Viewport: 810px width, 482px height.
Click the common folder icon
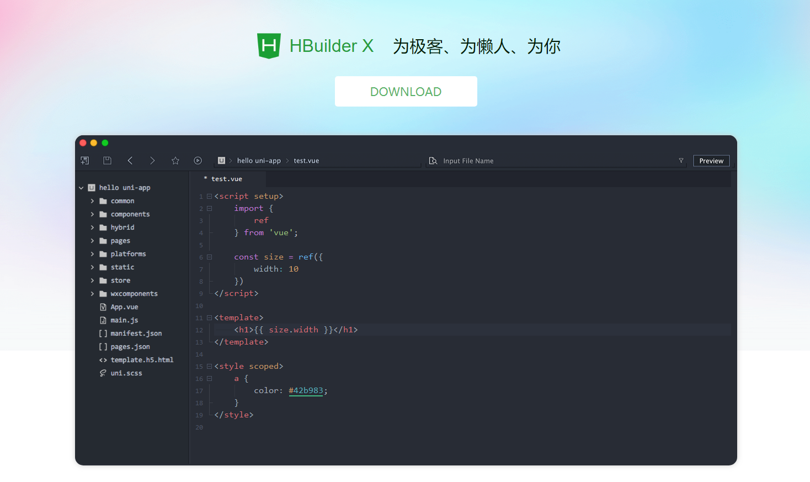tap(103, 201)
